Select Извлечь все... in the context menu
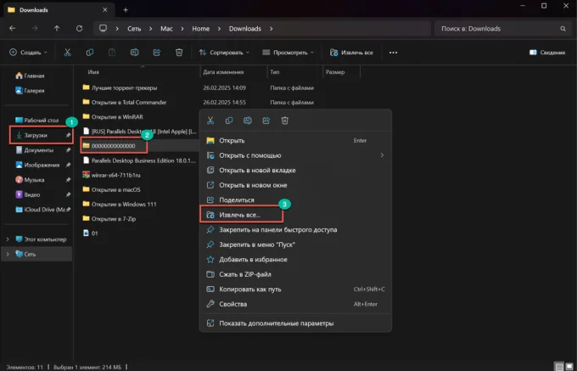577x371 pixels. coord(295,215)
